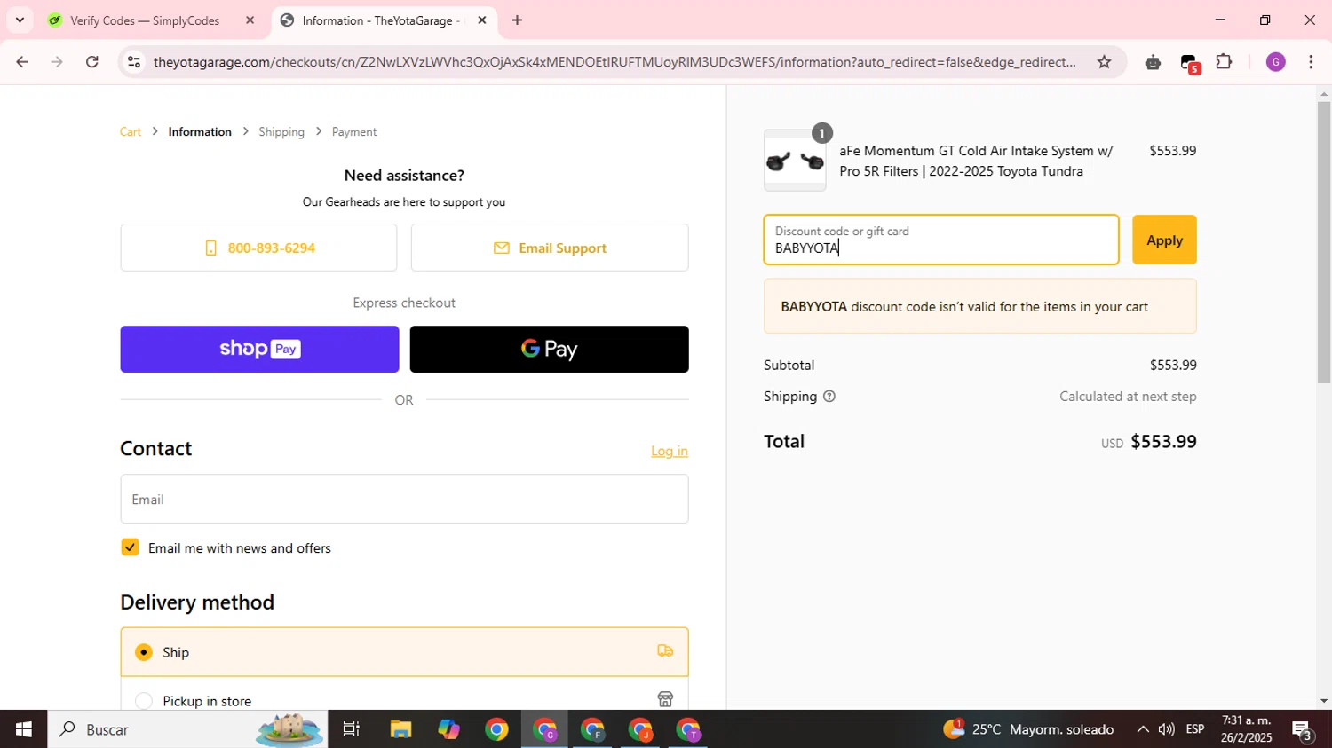Click the aFe Momentum GT product title
Screen dimensions: 1332x748
[976, 161]
